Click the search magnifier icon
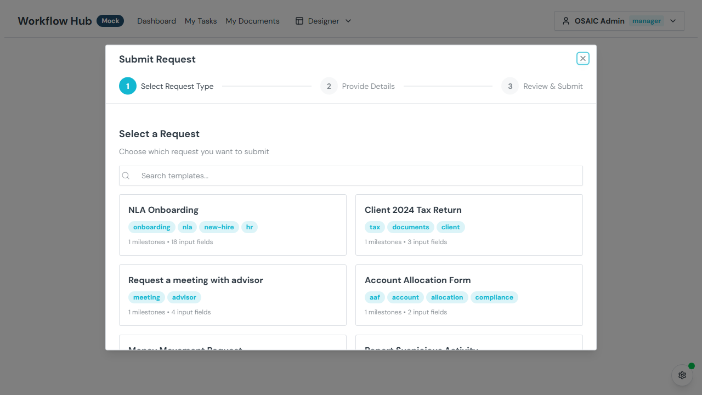Screen dimensions: 702x395 coord(126,176)
